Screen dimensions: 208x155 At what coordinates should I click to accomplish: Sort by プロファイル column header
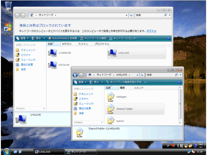(x=104, y=44)
